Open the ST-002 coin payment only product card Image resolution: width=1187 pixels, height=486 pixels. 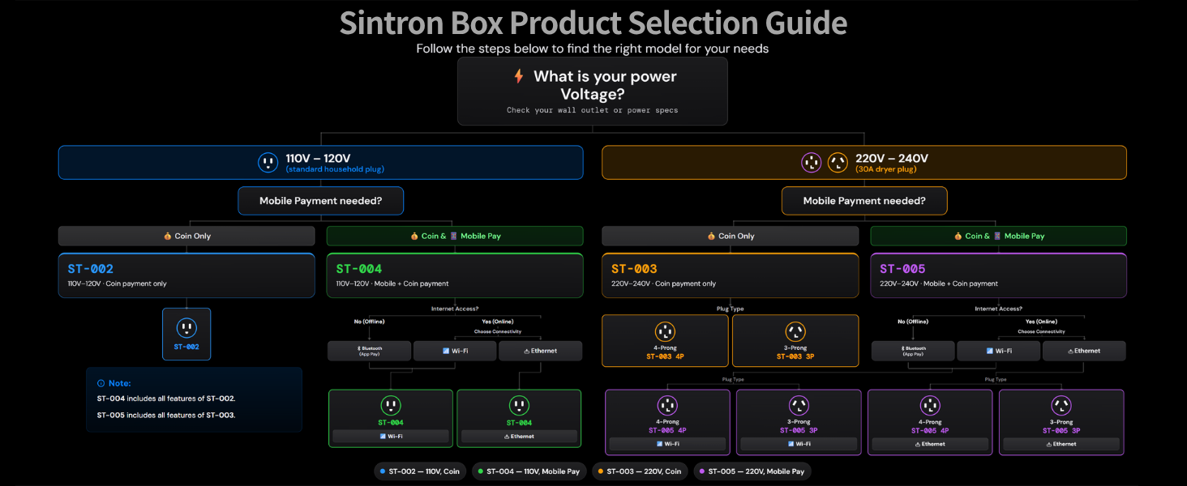(186, 275)
